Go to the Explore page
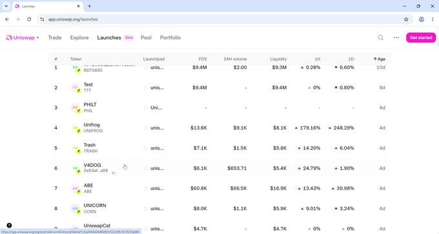The image size is (439, 234). click(79, 37)
